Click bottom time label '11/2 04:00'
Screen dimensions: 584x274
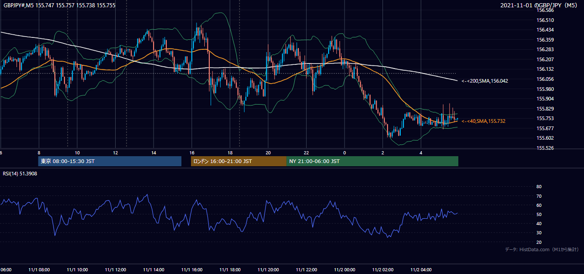point(421,269)
